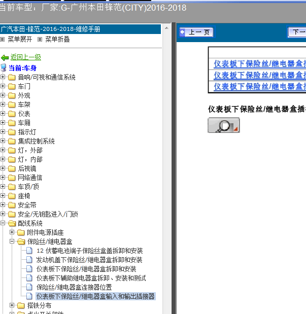Expand the 仪表 tree node
306x314 pixels.
click(x=3, y=114)
